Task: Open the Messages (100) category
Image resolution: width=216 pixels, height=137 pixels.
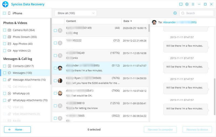Action: [x=25, y=73]
